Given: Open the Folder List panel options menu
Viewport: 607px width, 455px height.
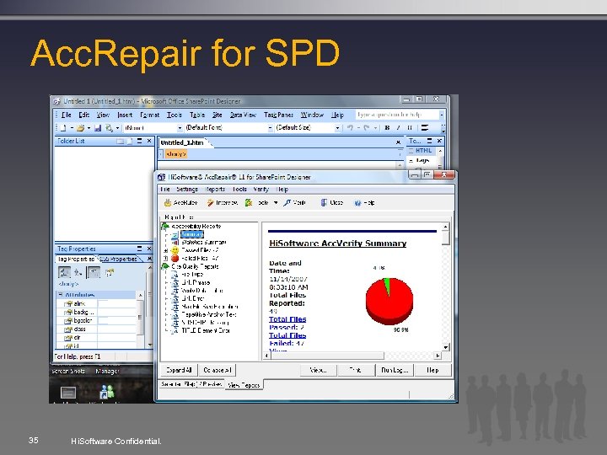Looking at the screenshot, I should [140, 142].
